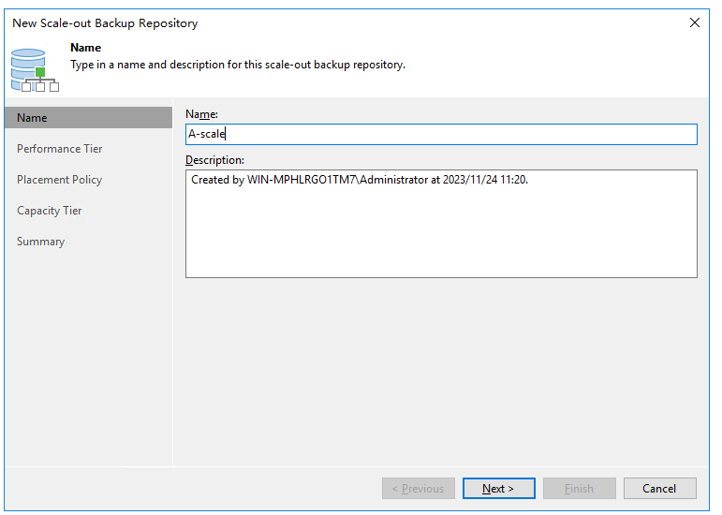Go to the Performance Tier step
The height and width of the screenshot is (515, 722).
coord(60,149)
